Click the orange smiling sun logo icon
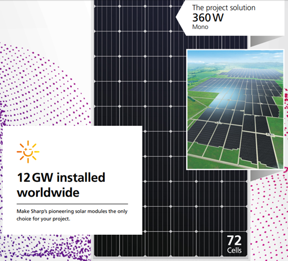The height and width of the screenshot is (261, 288). 28,152
